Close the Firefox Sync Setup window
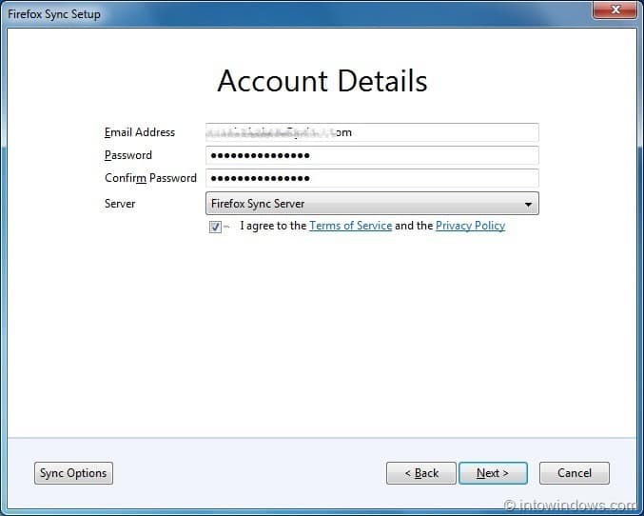Image resolution: width=644 pixels, height=516 pixels. tap(615, 10)
